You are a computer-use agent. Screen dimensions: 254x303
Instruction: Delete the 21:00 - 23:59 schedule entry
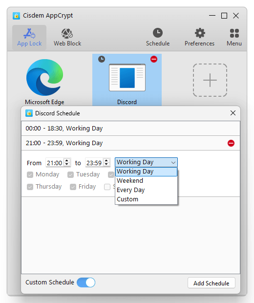(x=231, y=143)
